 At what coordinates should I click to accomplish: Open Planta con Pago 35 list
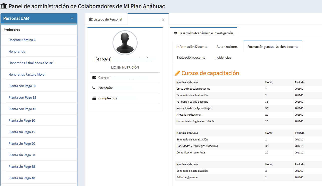pos(22,97)
